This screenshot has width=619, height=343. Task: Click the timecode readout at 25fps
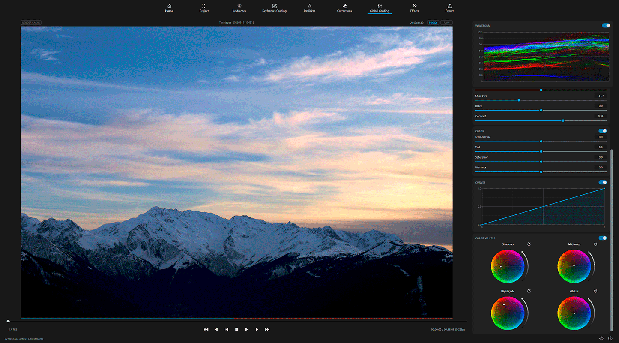pyautogui.click(x=448, y=329)
